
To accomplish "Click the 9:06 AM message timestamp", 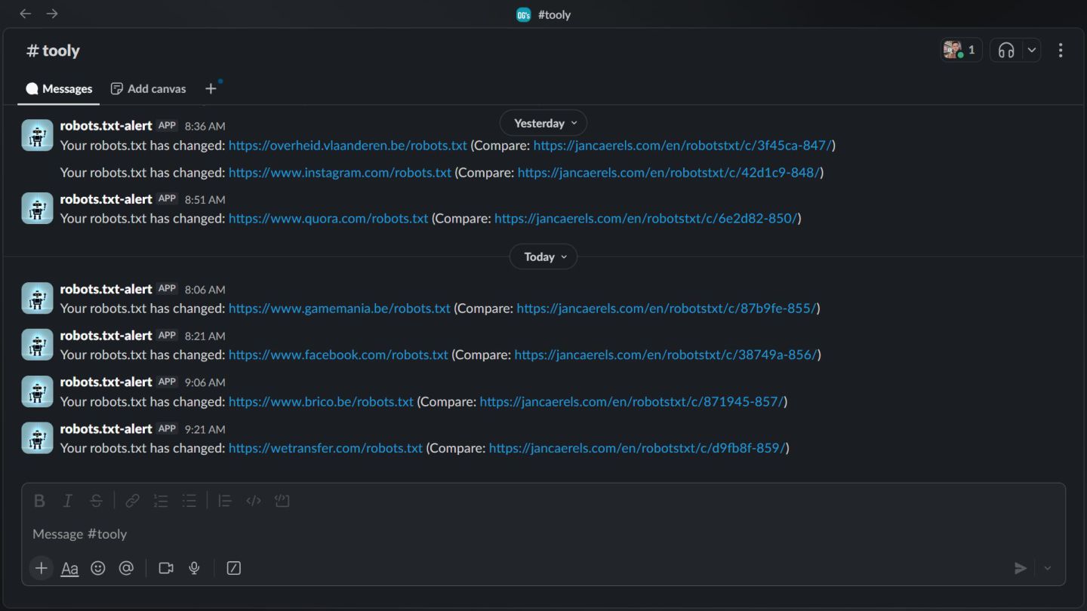I will tap(205, 382).
